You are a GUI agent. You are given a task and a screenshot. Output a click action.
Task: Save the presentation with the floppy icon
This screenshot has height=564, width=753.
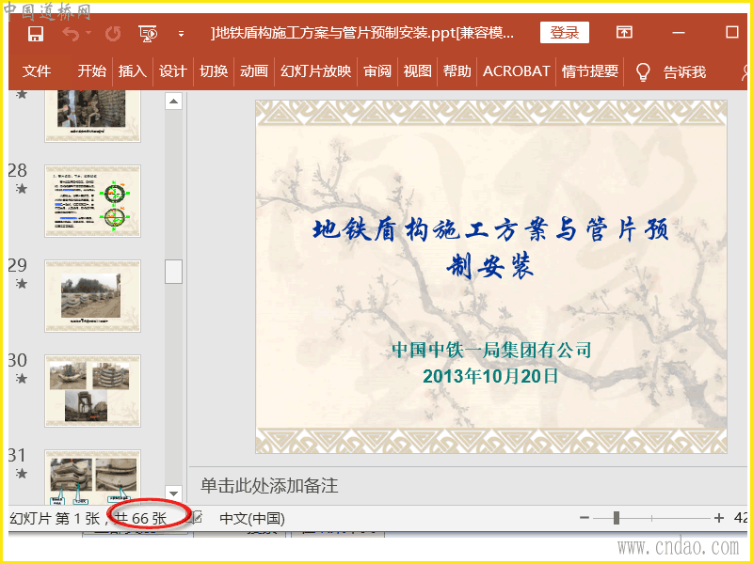(36, 34)
